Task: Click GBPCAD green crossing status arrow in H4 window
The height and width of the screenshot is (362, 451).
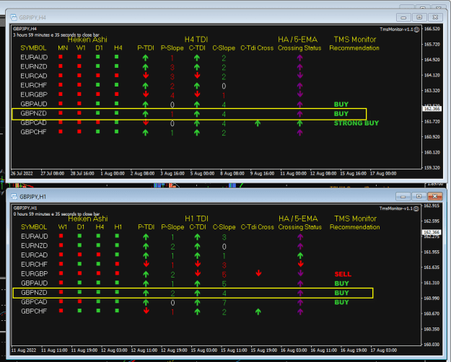Action: tap(299, 123)
